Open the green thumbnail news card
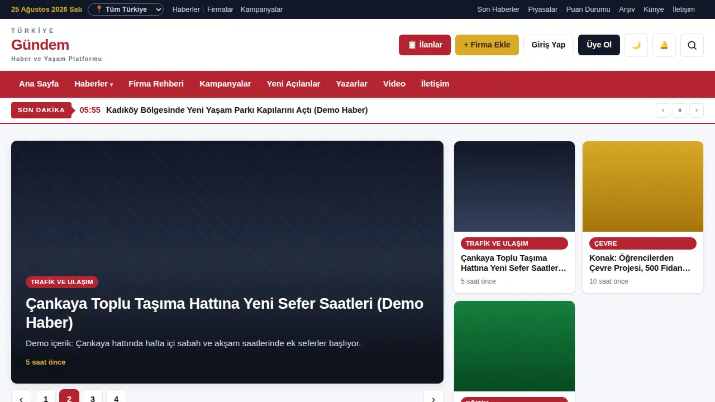This screenshot has height=402, width=715. tap(514, 346)
